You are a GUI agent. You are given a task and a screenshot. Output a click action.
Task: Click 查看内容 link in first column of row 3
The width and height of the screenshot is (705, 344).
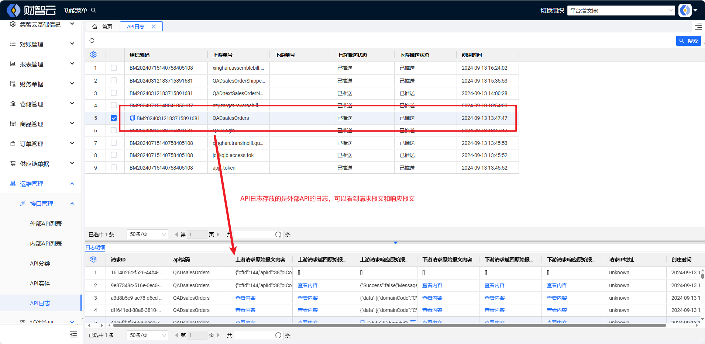click(x=245, y=298)
